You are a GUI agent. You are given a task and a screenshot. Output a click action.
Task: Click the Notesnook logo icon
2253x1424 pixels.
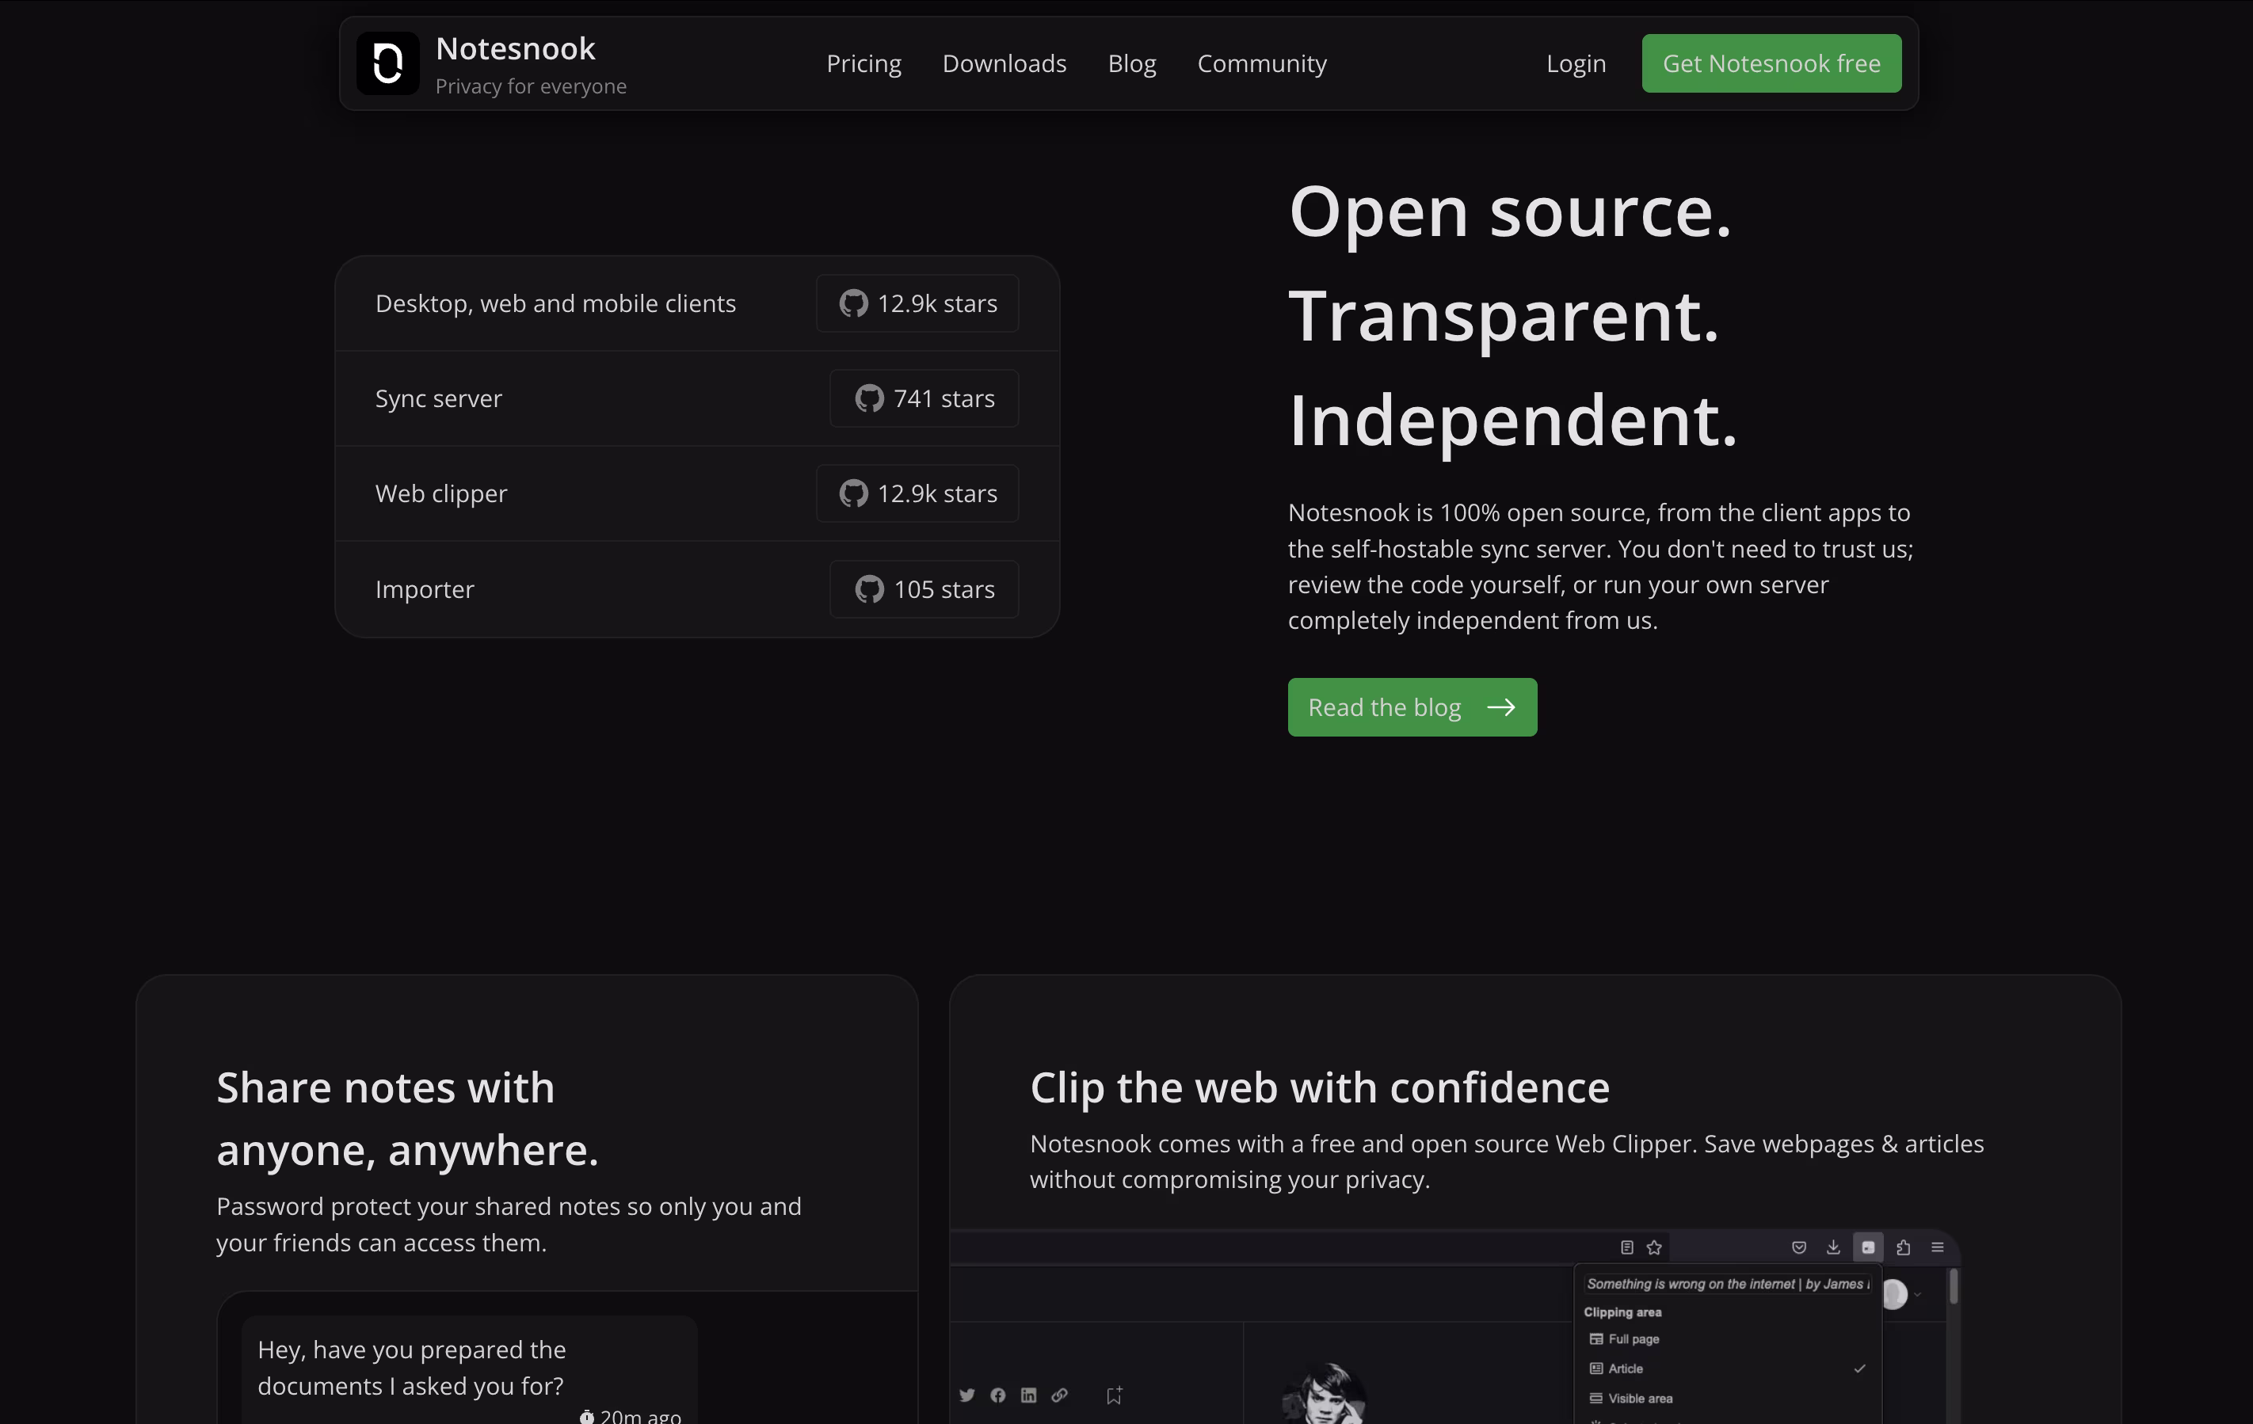pyautogui.click(x=387, y=63)
